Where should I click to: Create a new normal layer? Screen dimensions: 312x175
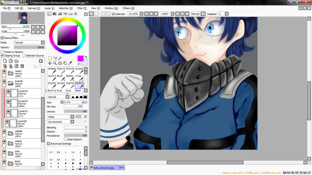pos(5,61)
